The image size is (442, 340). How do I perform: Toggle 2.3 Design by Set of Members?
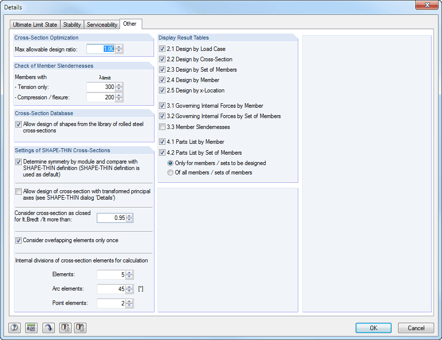(162, 69)
